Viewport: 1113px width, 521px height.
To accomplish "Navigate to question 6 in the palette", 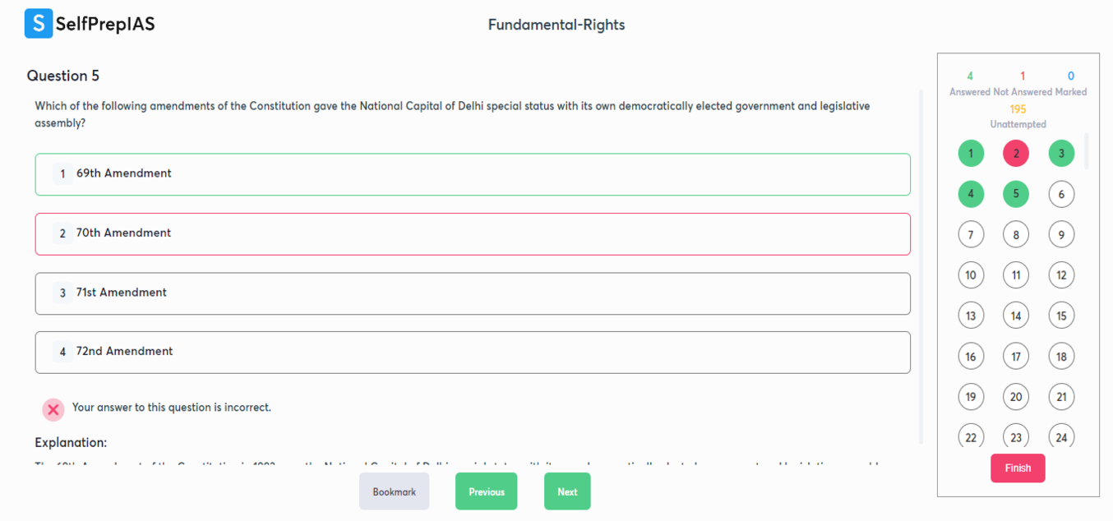I will (x=1061, y=195).
